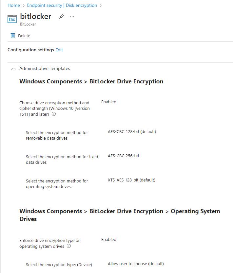233x273 pixels.
Task: Open info icon for enforce drive encryption type
Action: pos(69,246)
